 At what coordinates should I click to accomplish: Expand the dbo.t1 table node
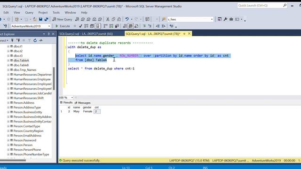[x=8, y=46]
